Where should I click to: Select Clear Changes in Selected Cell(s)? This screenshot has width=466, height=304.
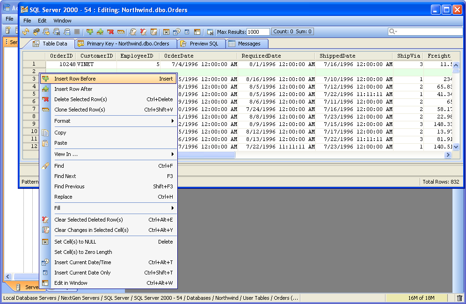click(109, 230)
